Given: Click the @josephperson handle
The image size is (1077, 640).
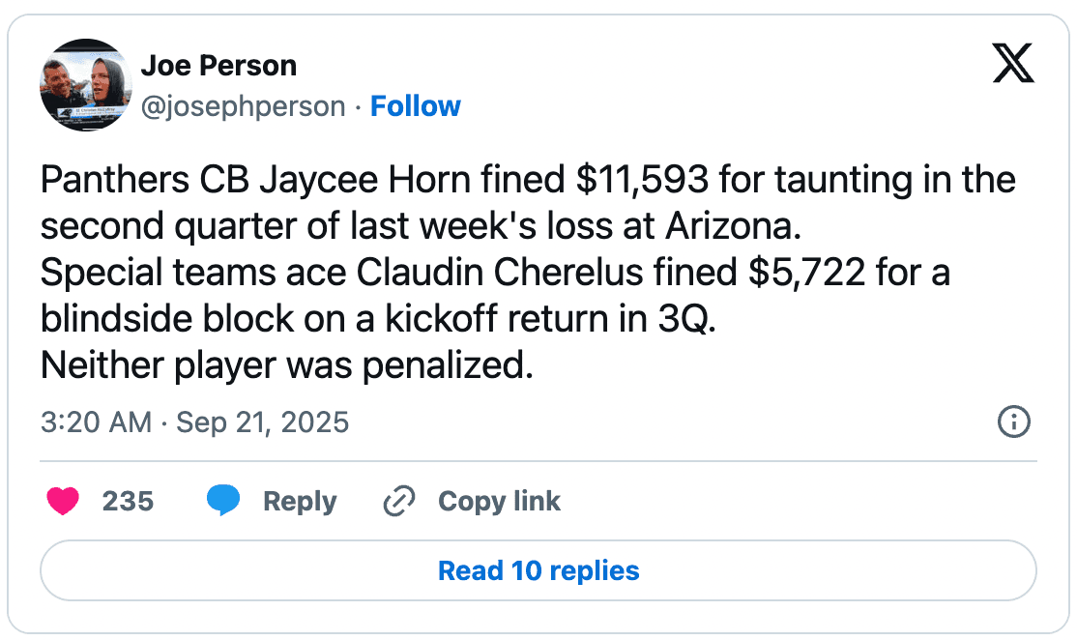Looking at the screenshot, I should click(243, 106).
